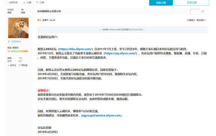
Task: Click the greeting 亲爱的论坛用户
Action: pos(48,37)
